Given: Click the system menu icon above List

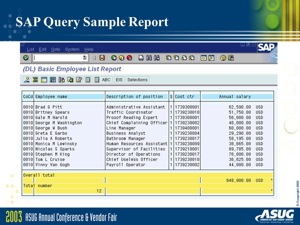Looking at the screenshot, I should (22, 45).
